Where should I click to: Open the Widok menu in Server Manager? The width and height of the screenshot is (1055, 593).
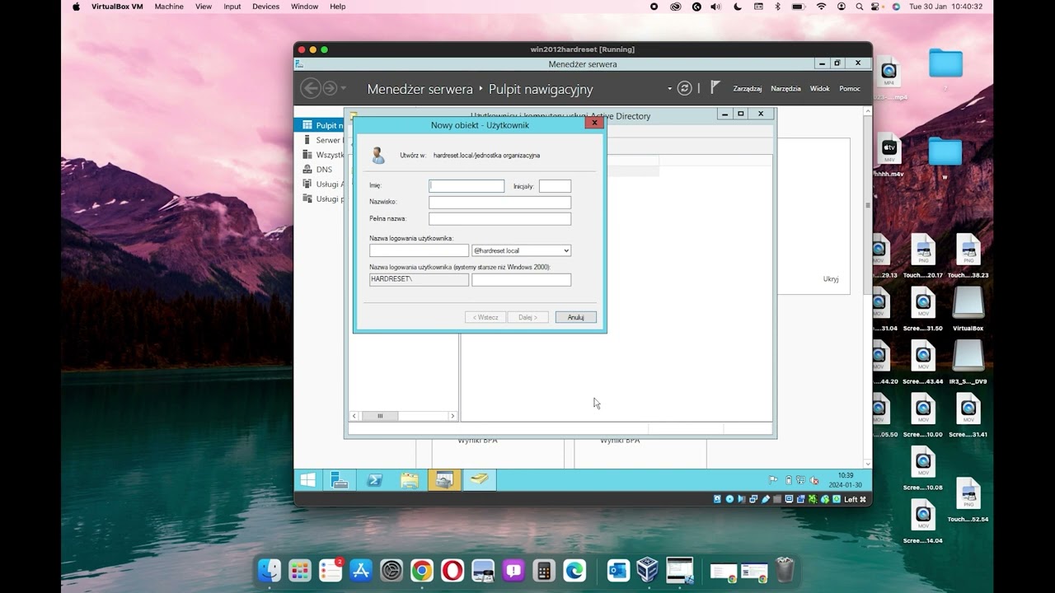819,88
